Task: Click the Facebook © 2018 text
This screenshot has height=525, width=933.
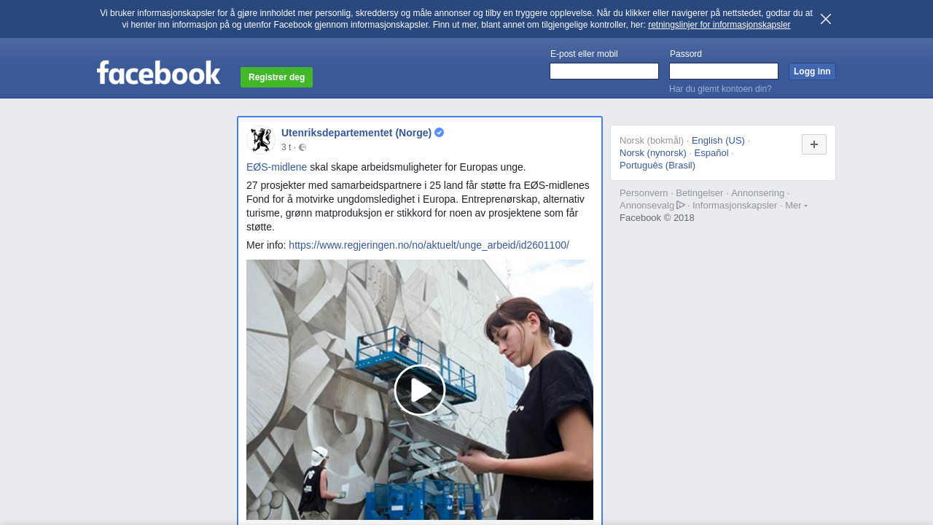Action: pyautogui.click(x=657, y=218)
